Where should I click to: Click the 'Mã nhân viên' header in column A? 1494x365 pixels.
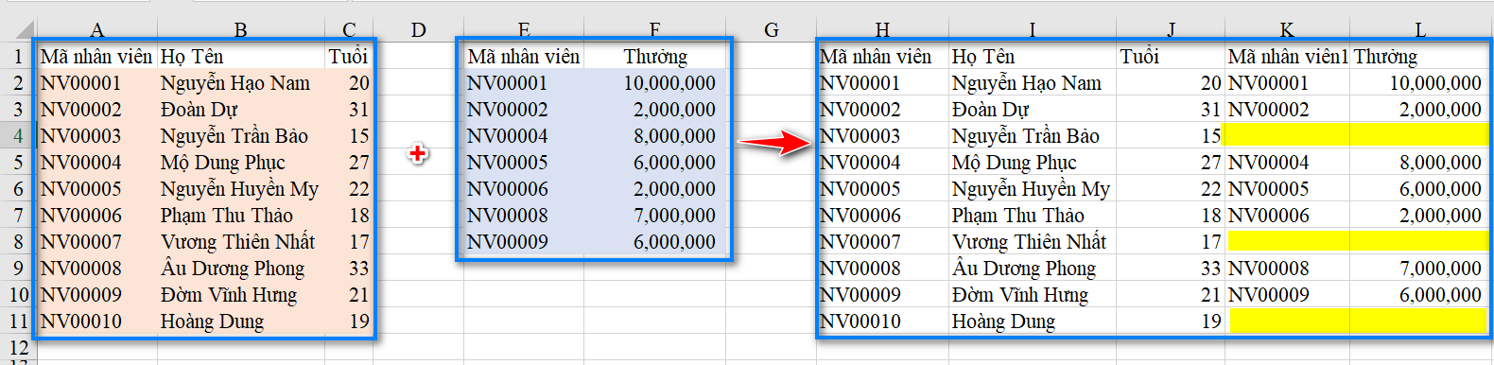[96, 57]
